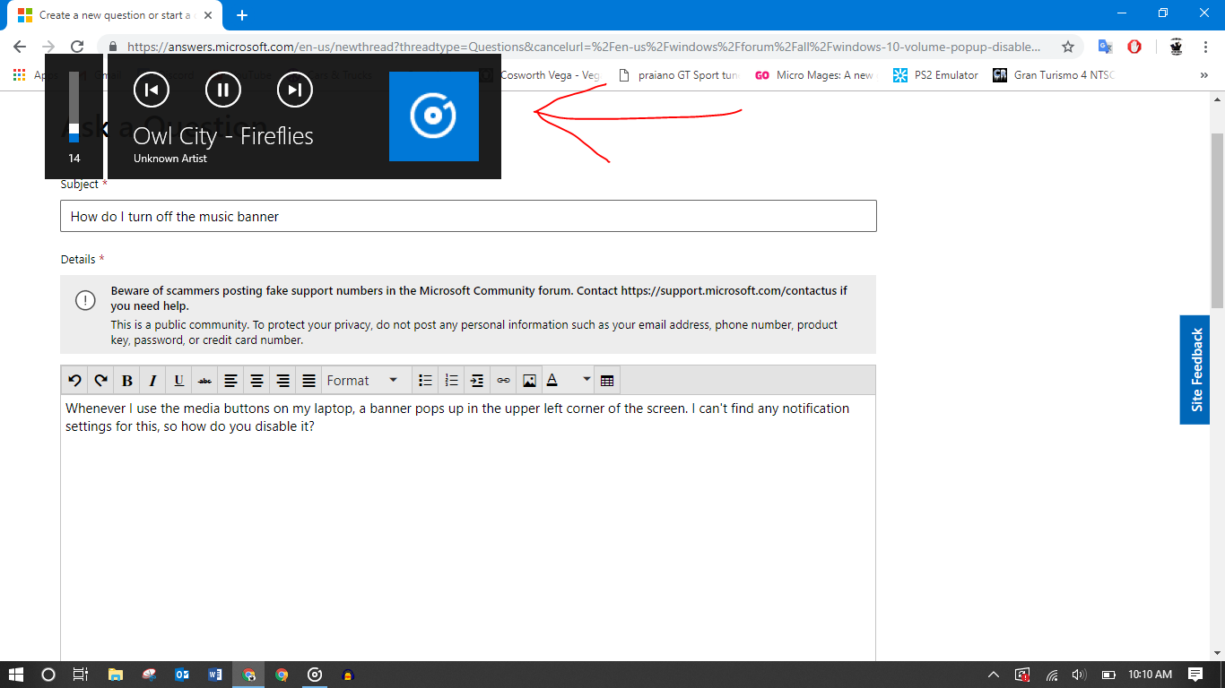Open the Gran Turismo 4 NTSC bookmark
The height and width of the screenshot is (688, 1225).
point(1054,75)
